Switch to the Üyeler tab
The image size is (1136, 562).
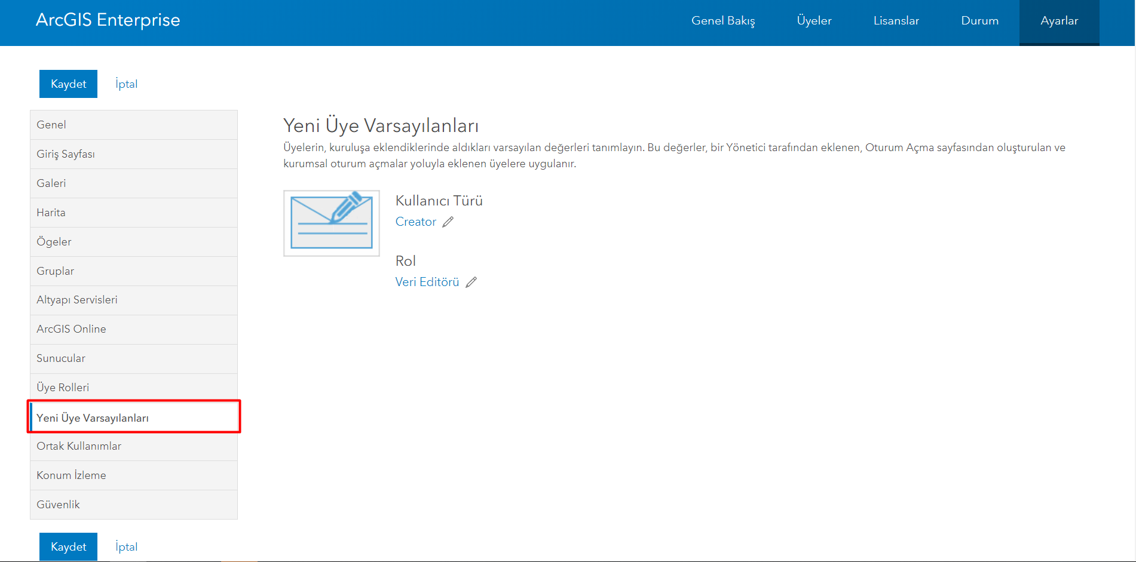814,21
